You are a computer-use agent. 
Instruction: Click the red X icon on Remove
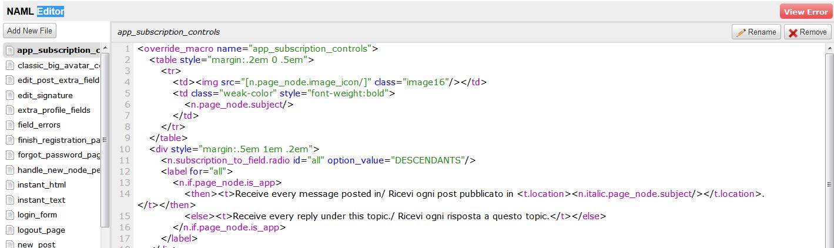tap(793, 32)
